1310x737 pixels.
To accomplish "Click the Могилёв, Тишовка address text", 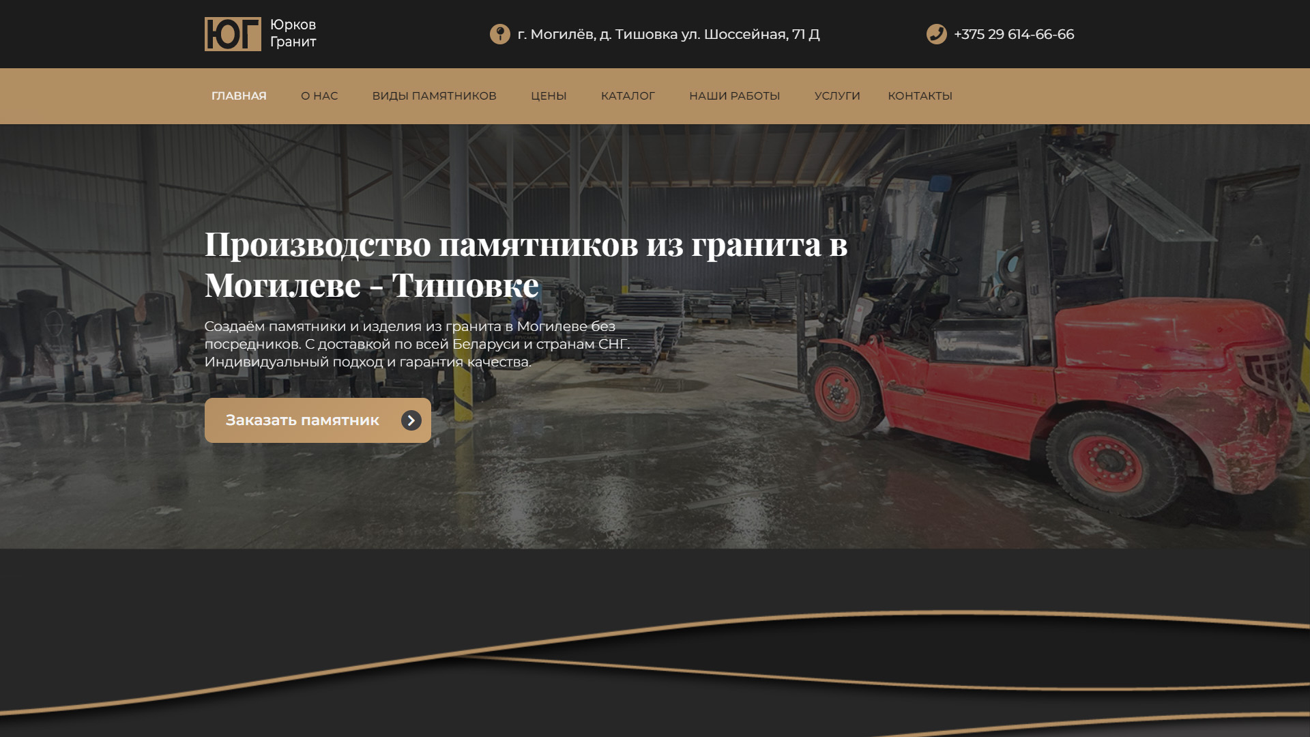I will tap(668, 34).
